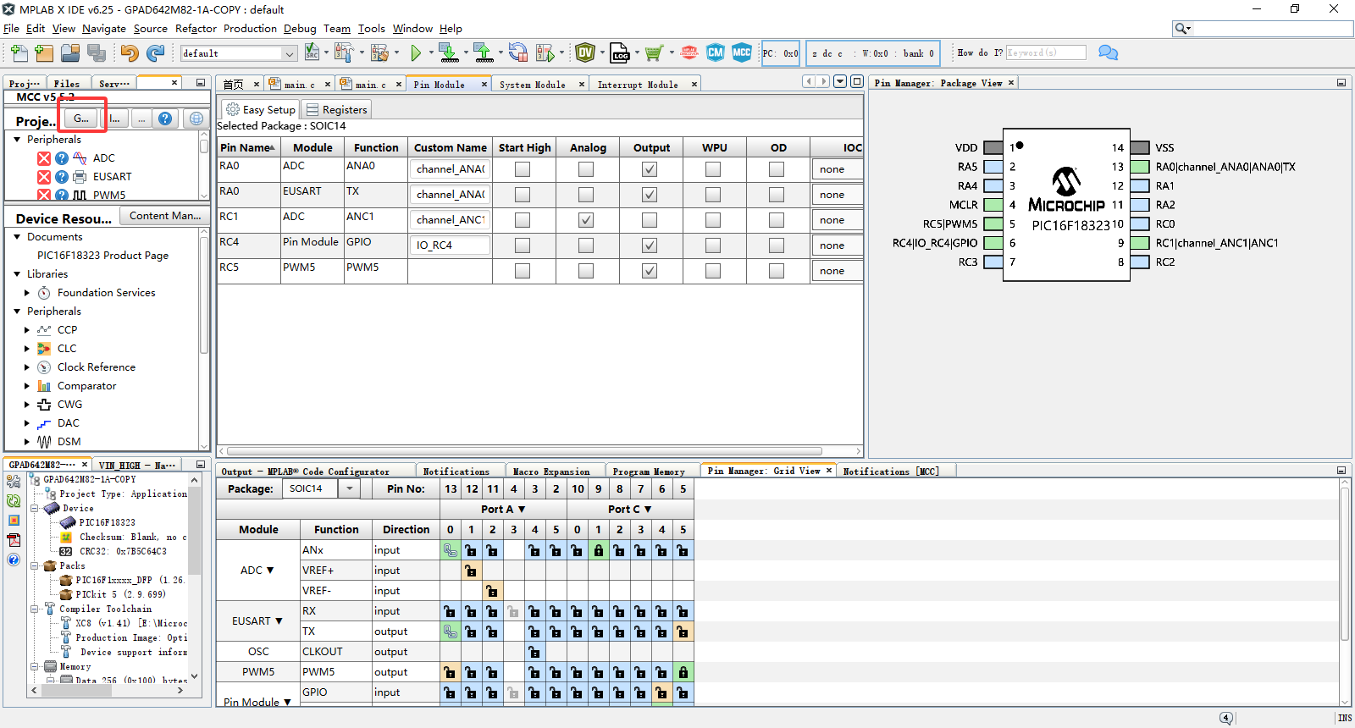Expand the Comparator peripheral node
The width and height of the screenshot is (1355, 728).
coord(27,386)
